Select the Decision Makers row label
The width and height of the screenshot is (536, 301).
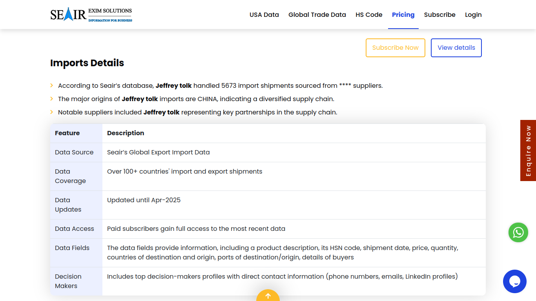click(x=76, y=281)
